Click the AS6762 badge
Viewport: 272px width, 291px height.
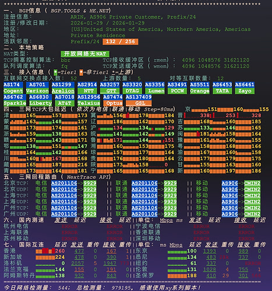click(15, 97)
